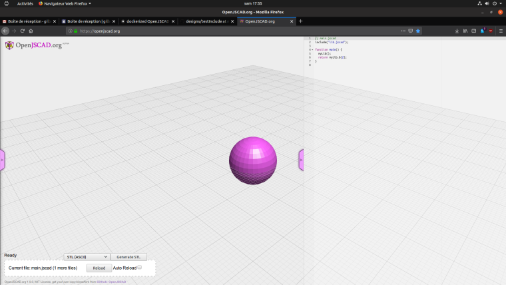Open the left pink side panel handle
The image size is (506, 285).
(2, 160)
